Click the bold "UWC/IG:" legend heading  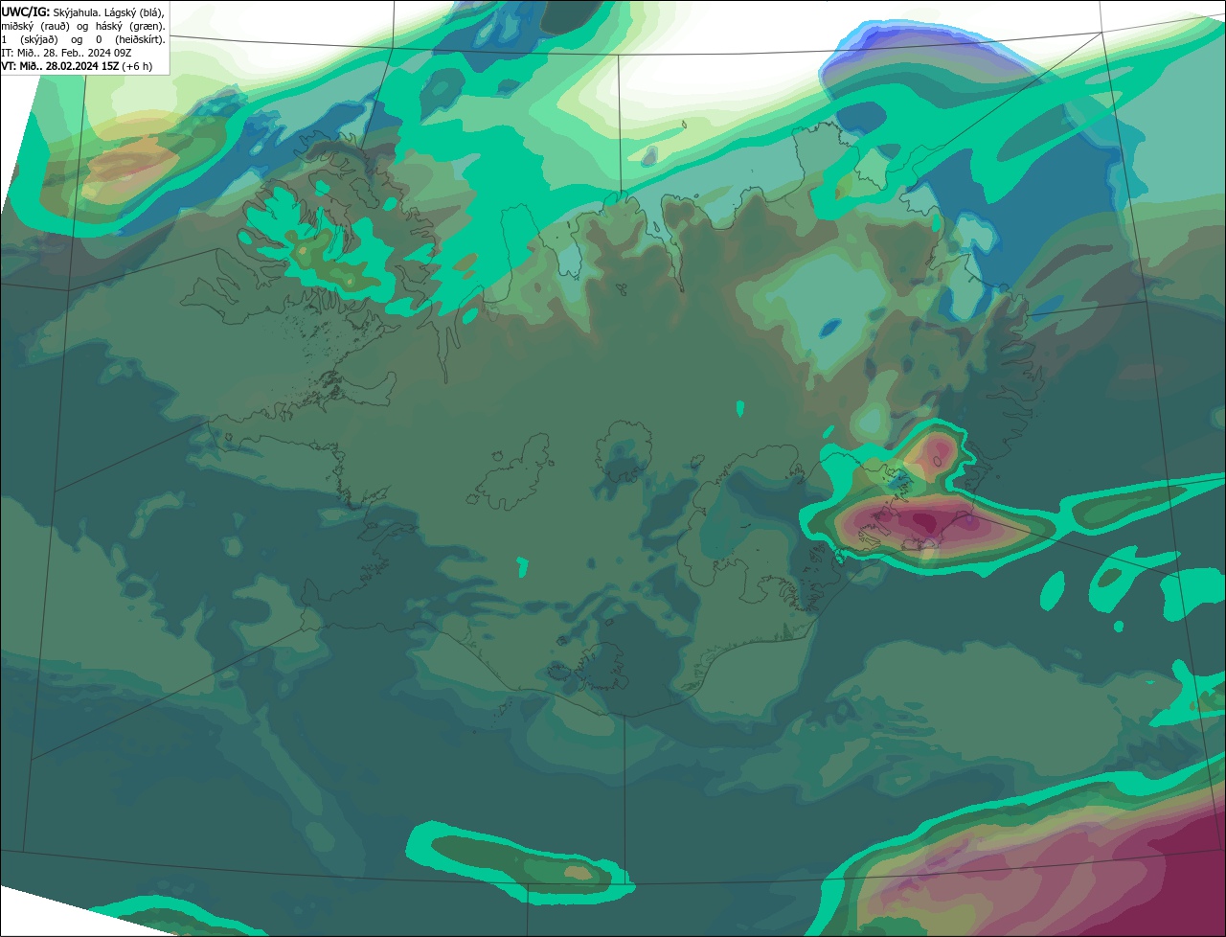tap(27, 12)
